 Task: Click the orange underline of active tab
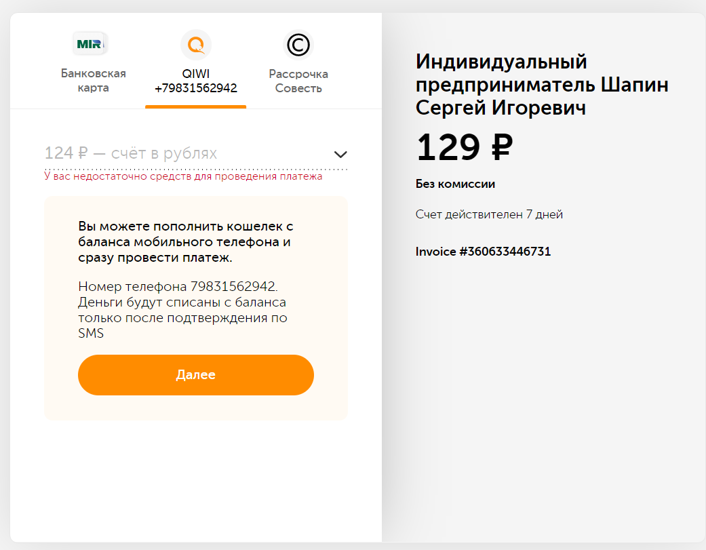pos(196,106)
